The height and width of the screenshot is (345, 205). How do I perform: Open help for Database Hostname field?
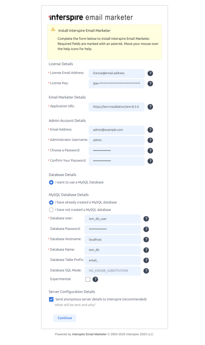146,240
